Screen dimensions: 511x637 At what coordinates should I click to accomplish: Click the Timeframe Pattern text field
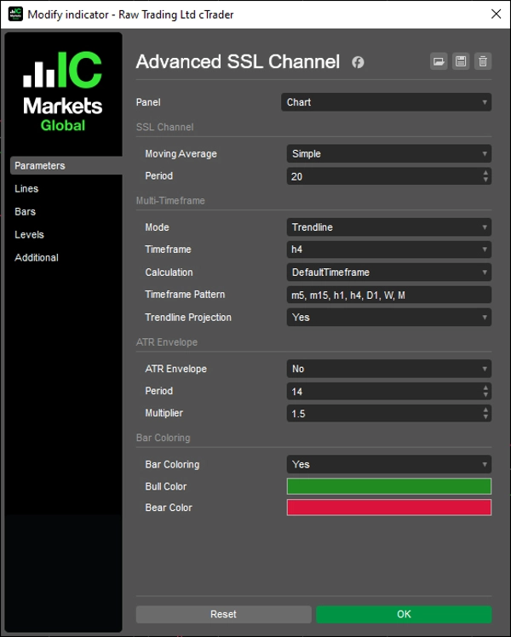pyautogui.click(x=389, y=295)
